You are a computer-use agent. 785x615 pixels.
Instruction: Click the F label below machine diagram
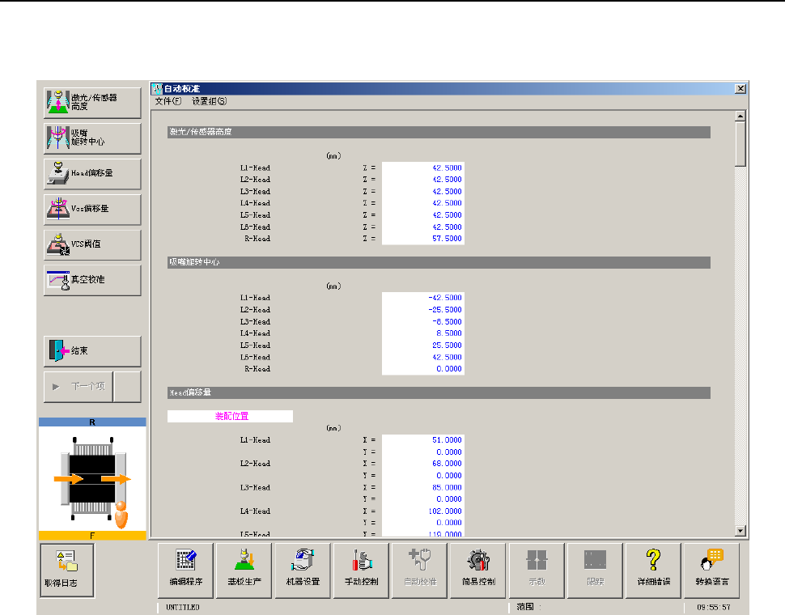(x=92, y=536)
